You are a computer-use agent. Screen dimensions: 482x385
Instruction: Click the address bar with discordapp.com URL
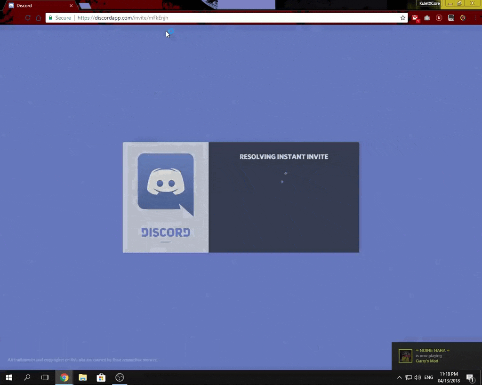click(x=235, y=18)
